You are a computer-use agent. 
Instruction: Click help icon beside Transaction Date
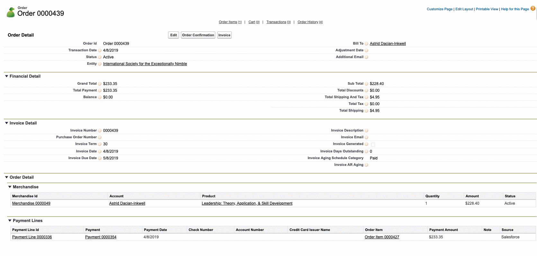pos(100,50)
